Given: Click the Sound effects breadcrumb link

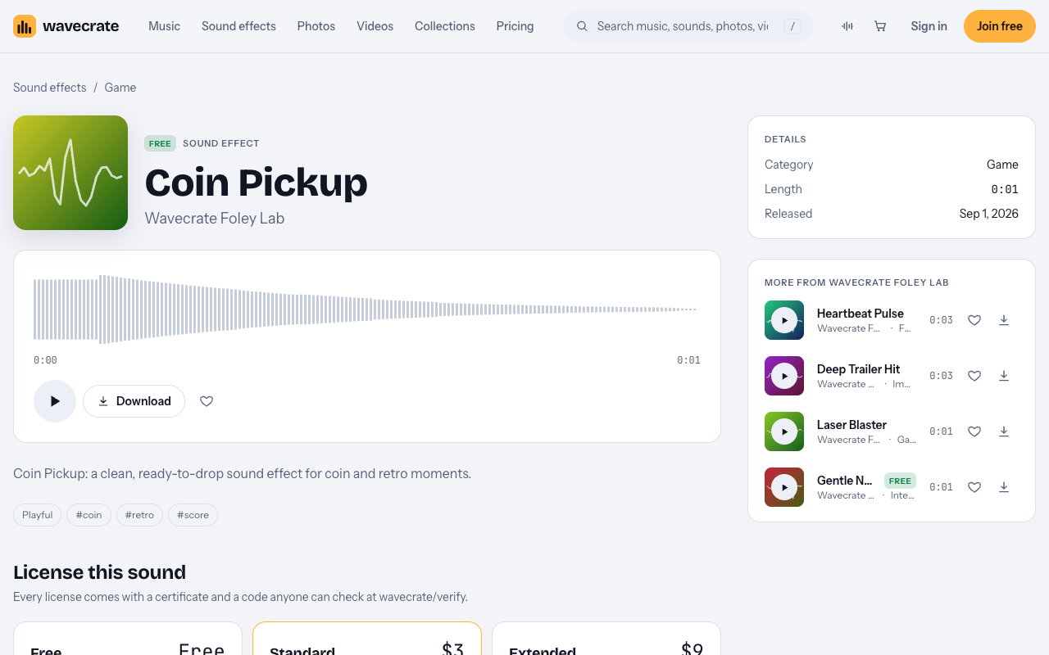Looking at the screenshot, I should 50,88.
